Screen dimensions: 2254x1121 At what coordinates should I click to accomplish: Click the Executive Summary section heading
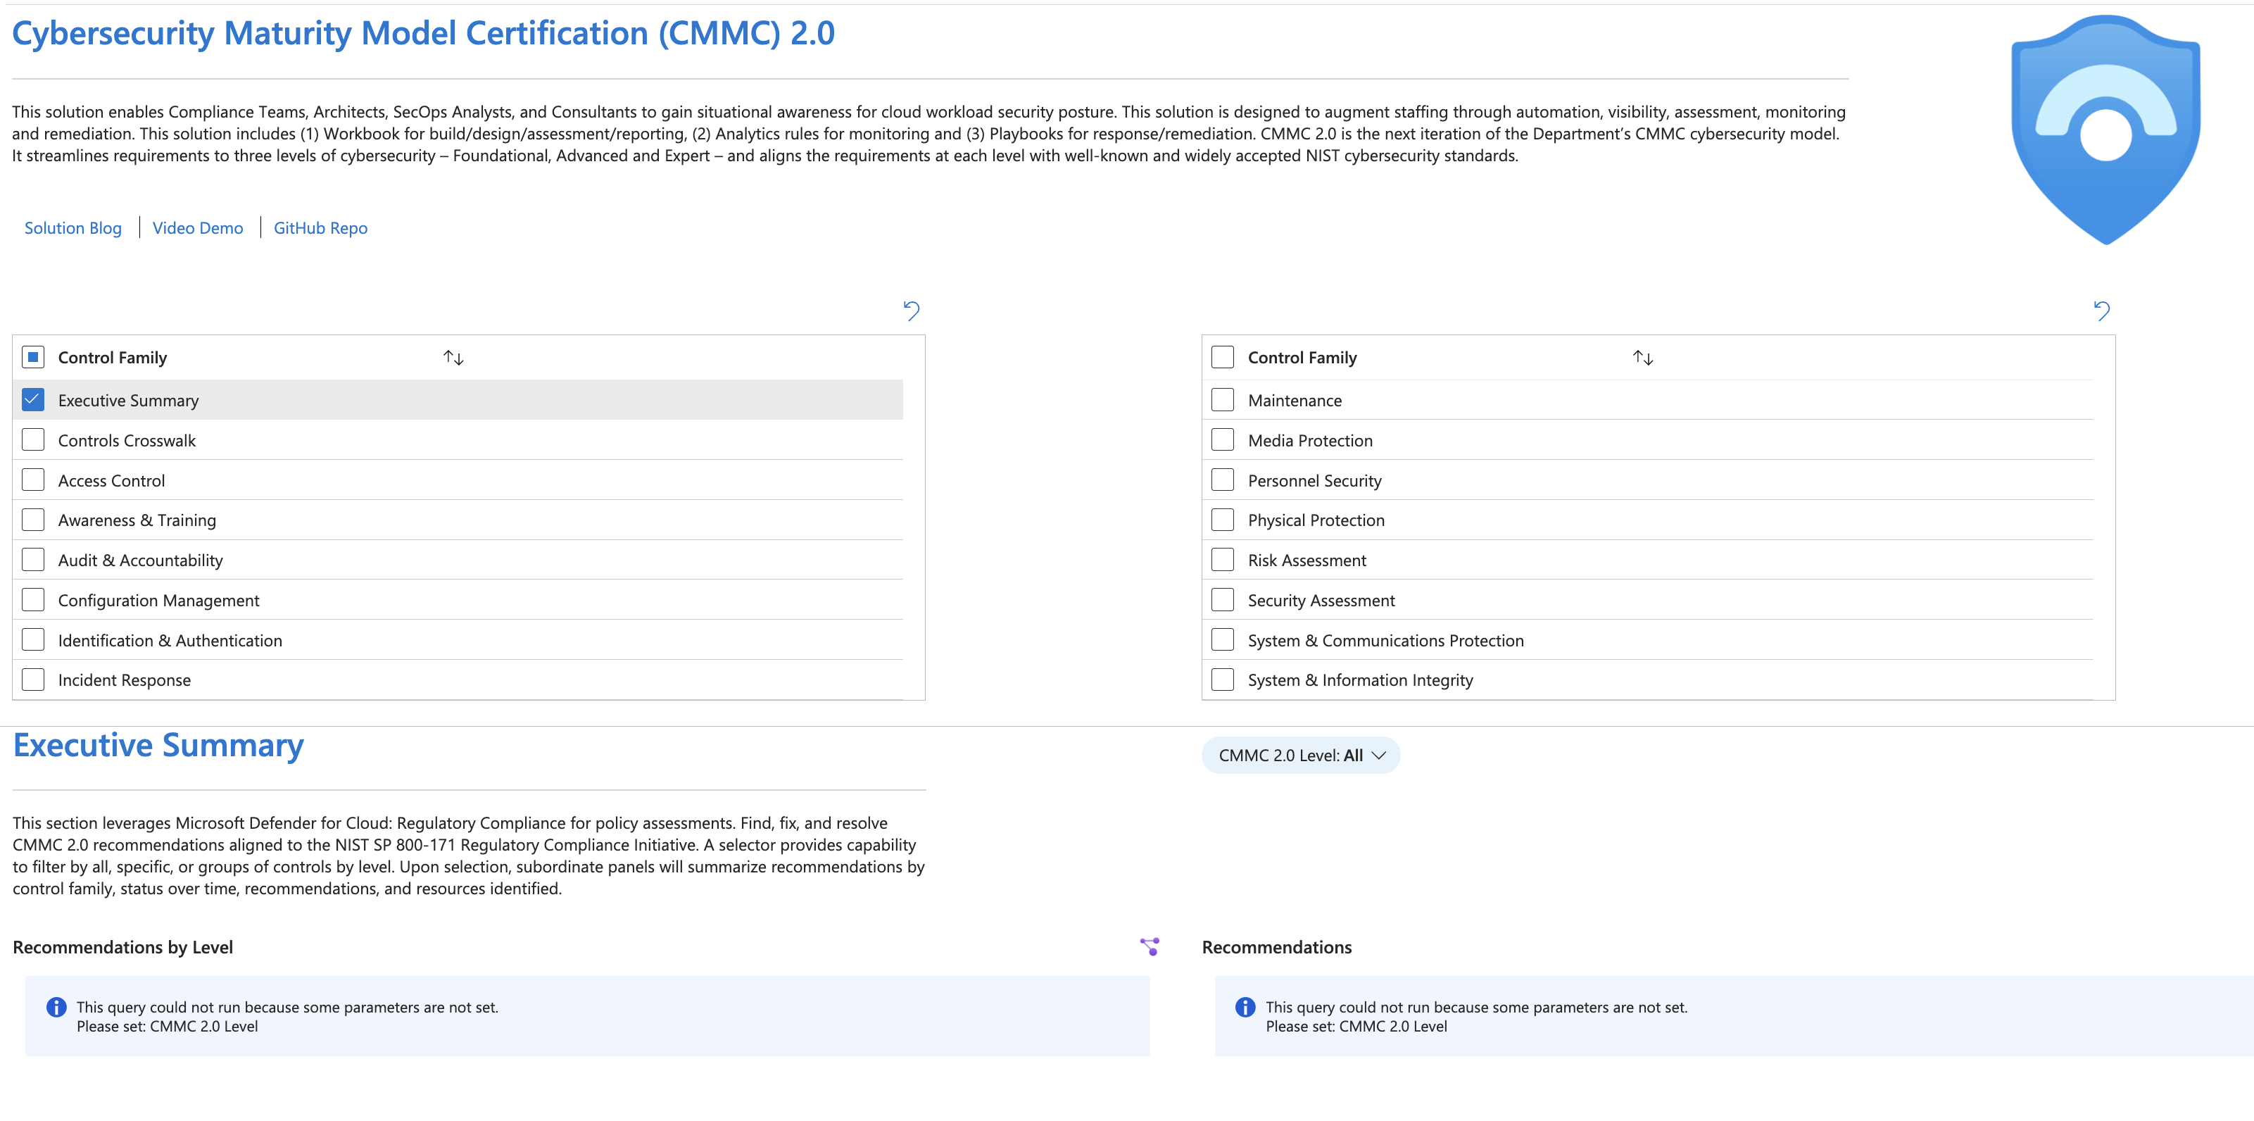pyautogui.click(x=158, y=746)
